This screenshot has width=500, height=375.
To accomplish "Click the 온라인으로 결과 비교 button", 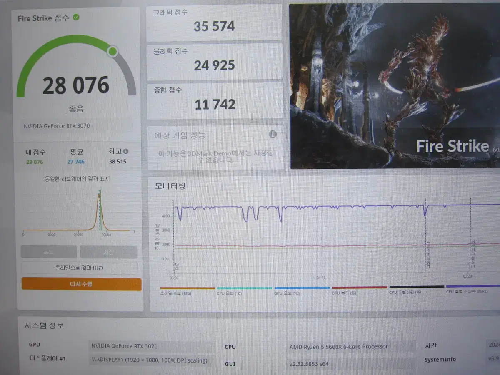I will click(79, 268).
